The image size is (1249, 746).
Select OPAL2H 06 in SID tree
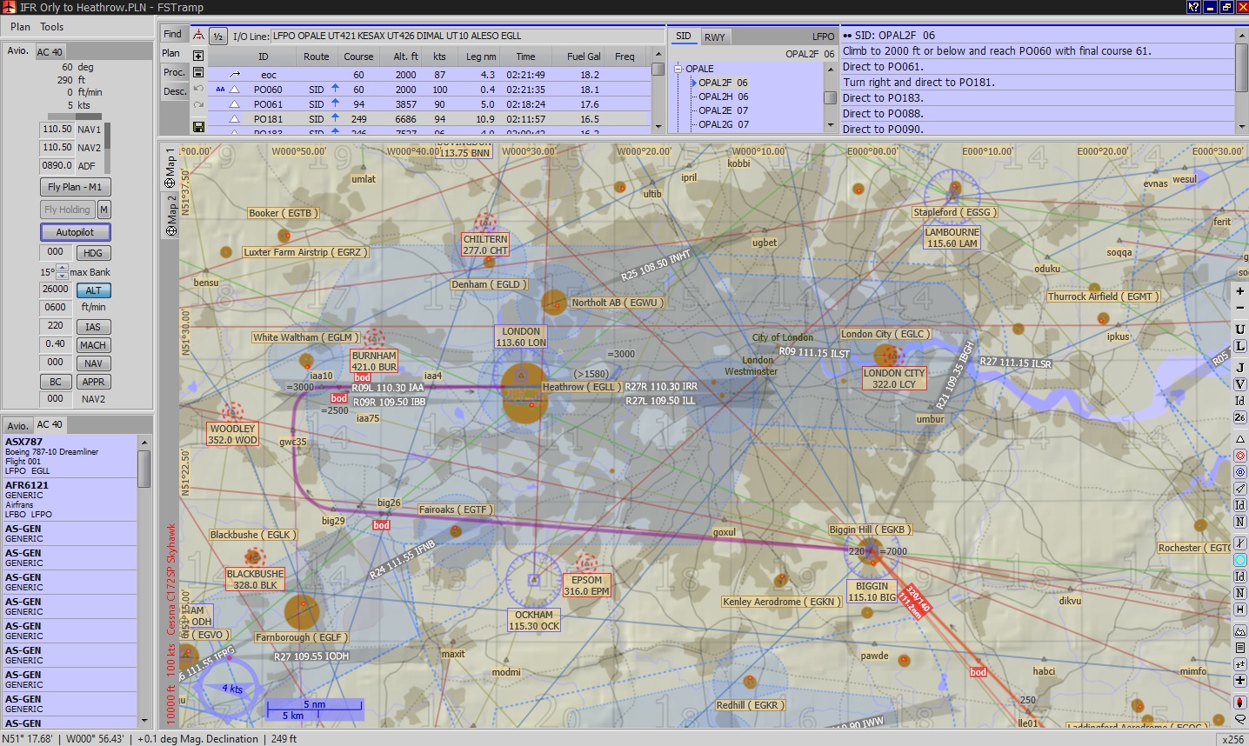pyautogui.click(x=723, y=97)
